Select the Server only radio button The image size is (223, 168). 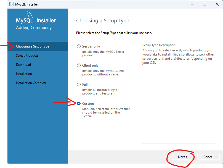79,46
